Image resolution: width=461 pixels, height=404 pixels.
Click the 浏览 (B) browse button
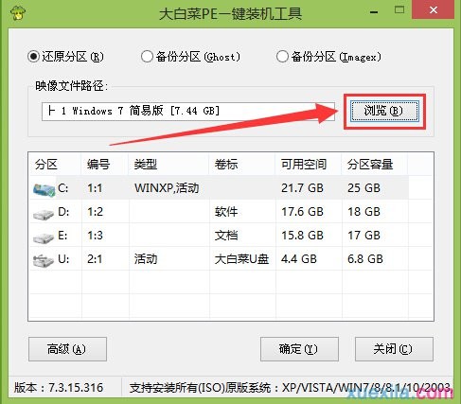[384, 111]
